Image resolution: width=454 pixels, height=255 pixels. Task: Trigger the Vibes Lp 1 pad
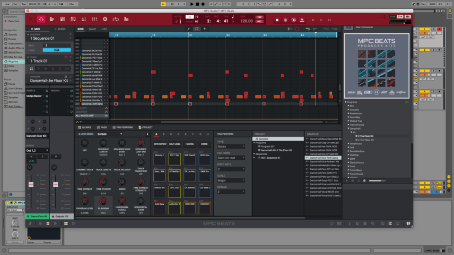(159, 159)
